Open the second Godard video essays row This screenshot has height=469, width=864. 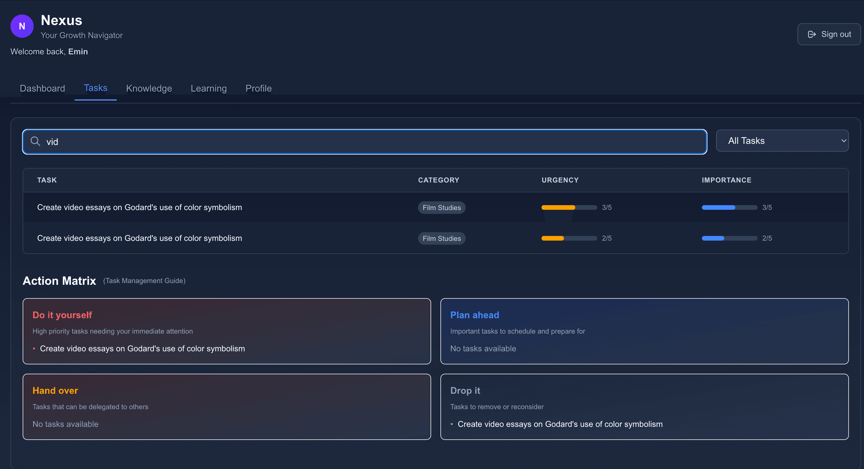click(139, 238)
